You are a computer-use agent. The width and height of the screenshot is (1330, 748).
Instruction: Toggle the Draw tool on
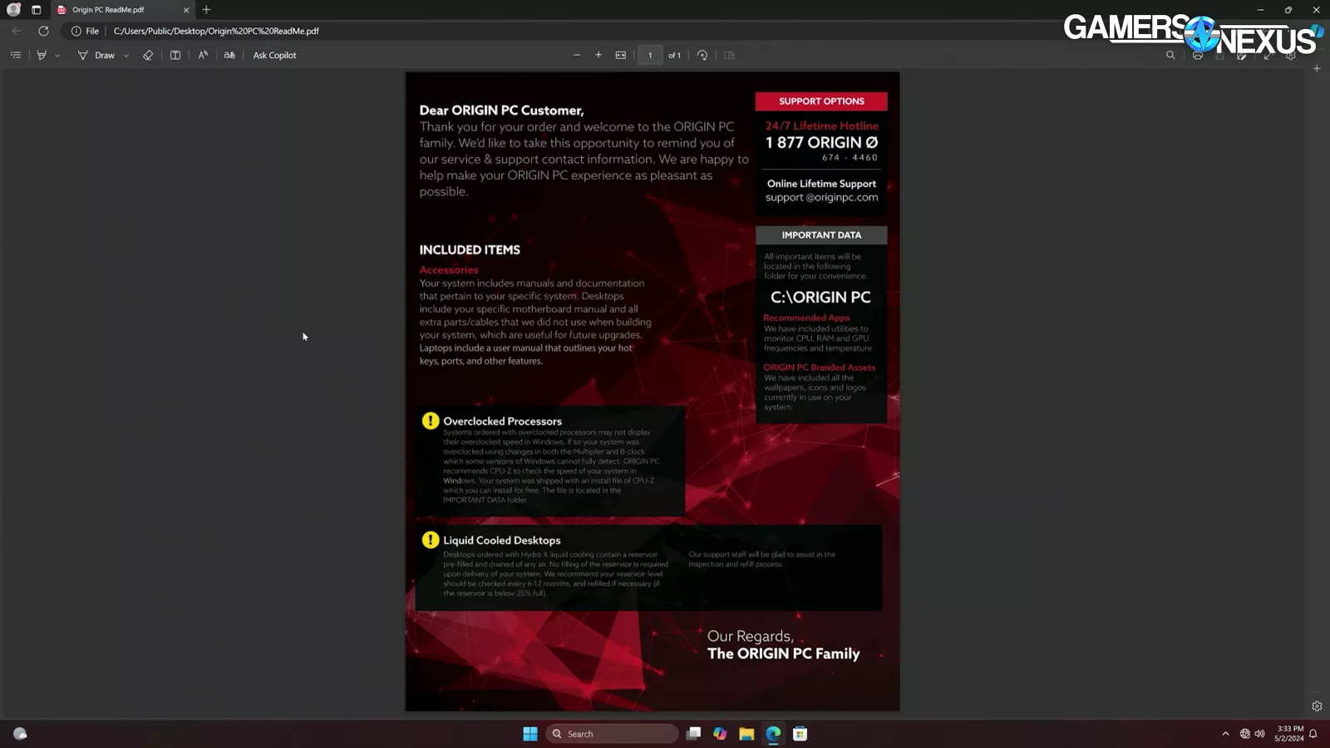[x=96, y=55]
